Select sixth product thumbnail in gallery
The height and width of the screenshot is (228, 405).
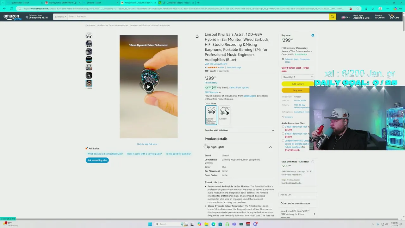89,75
